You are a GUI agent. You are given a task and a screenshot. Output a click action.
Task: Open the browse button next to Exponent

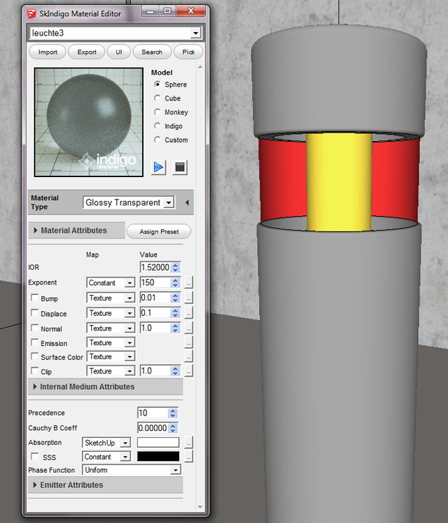point(188,283)
